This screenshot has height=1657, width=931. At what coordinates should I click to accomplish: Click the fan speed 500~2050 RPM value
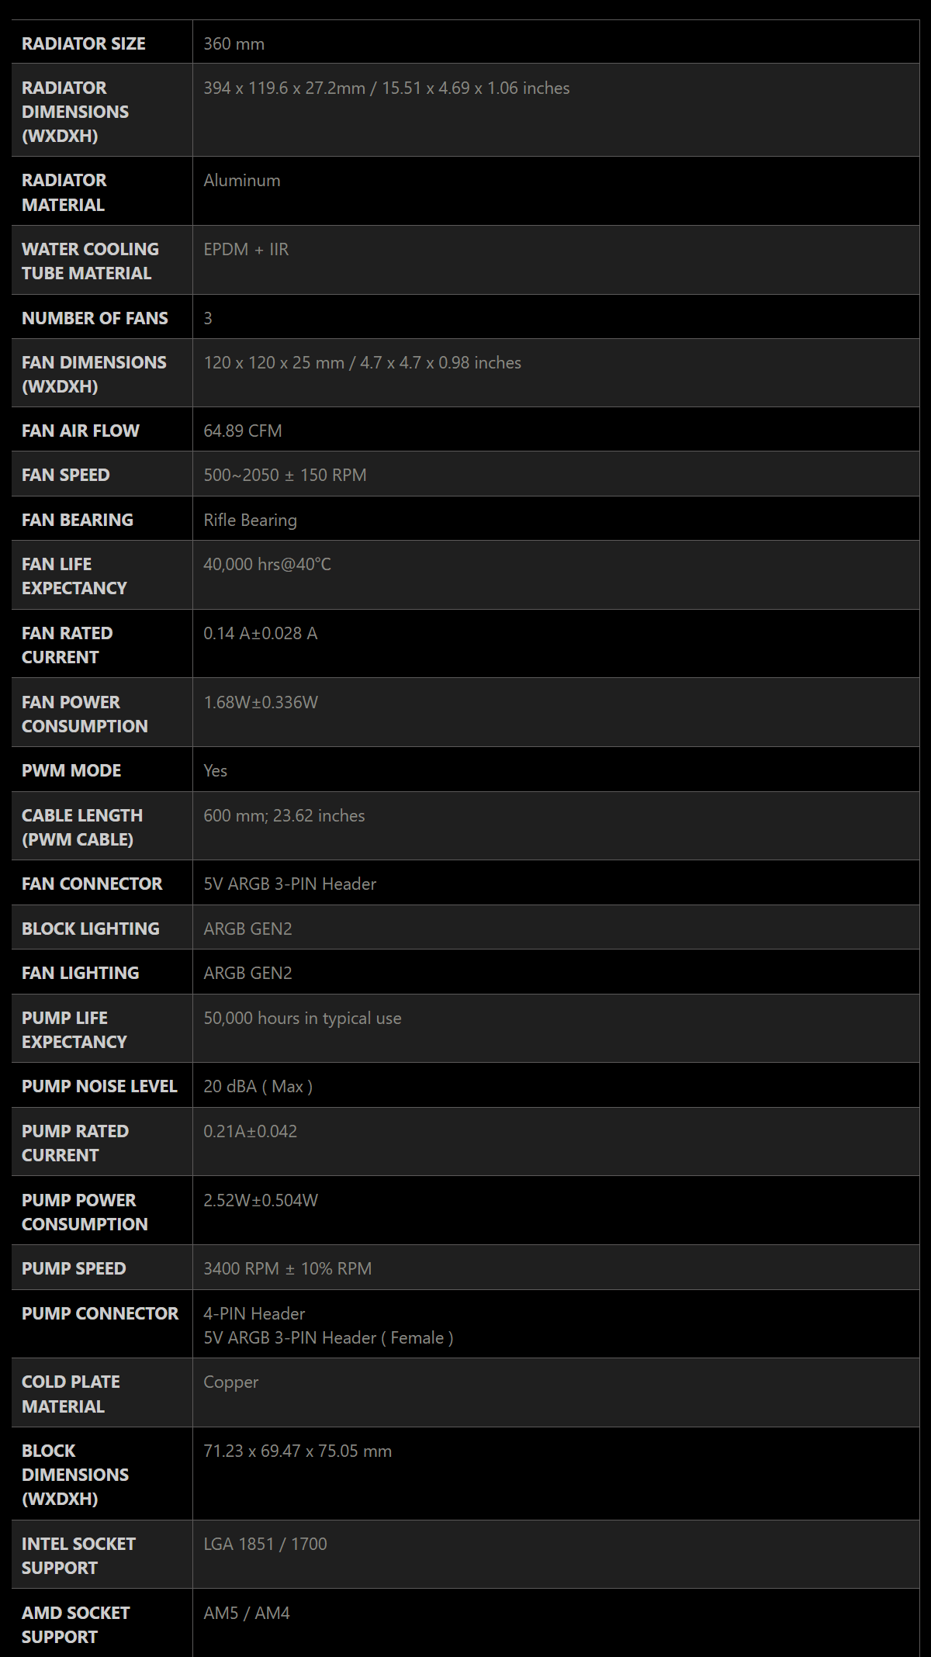(x=285, y=475)
